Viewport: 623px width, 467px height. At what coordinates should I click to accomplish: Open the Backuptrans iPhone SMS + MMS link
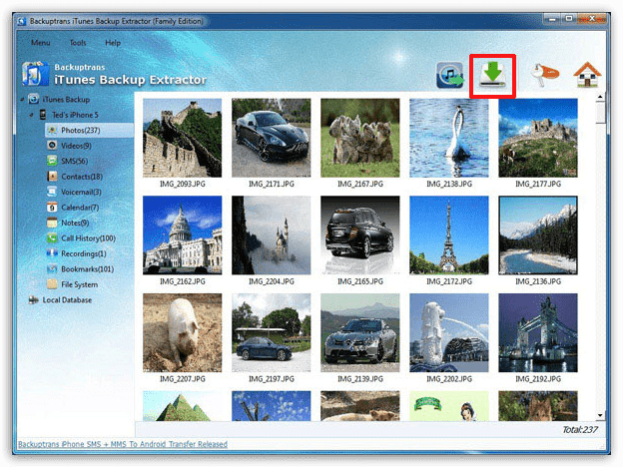pyautogui.click(x=123, y=444)
